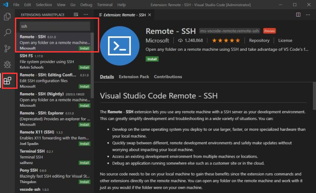Click the Remote - SSH extension logo

point(119,46)
